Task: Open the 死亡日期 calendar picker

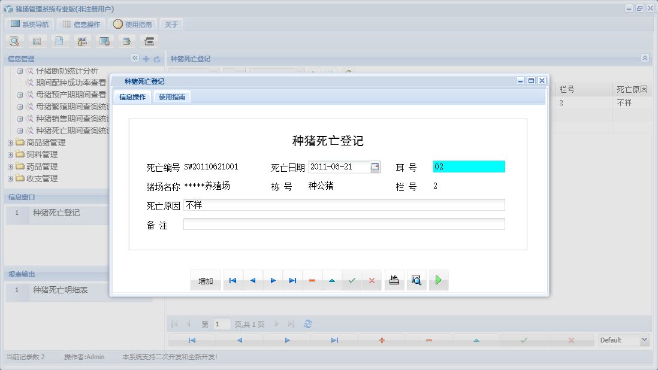Action: (x=375, y=167)
